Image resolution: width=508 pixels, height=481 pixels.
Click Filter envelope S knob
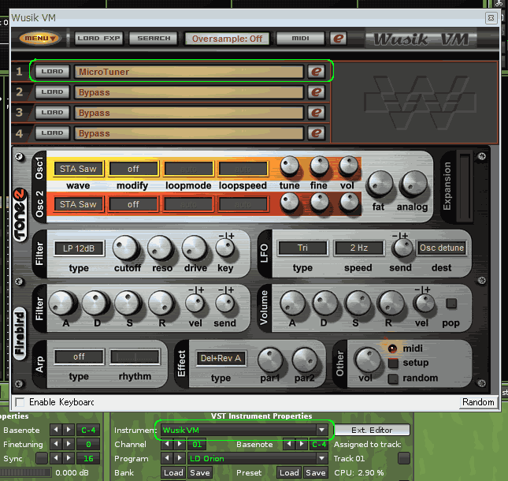(128, 304)
